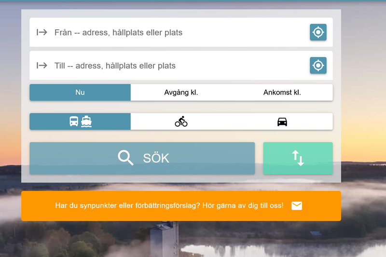Switch to Avgång kl. option
386x257 pixels.
coord(181,93)
